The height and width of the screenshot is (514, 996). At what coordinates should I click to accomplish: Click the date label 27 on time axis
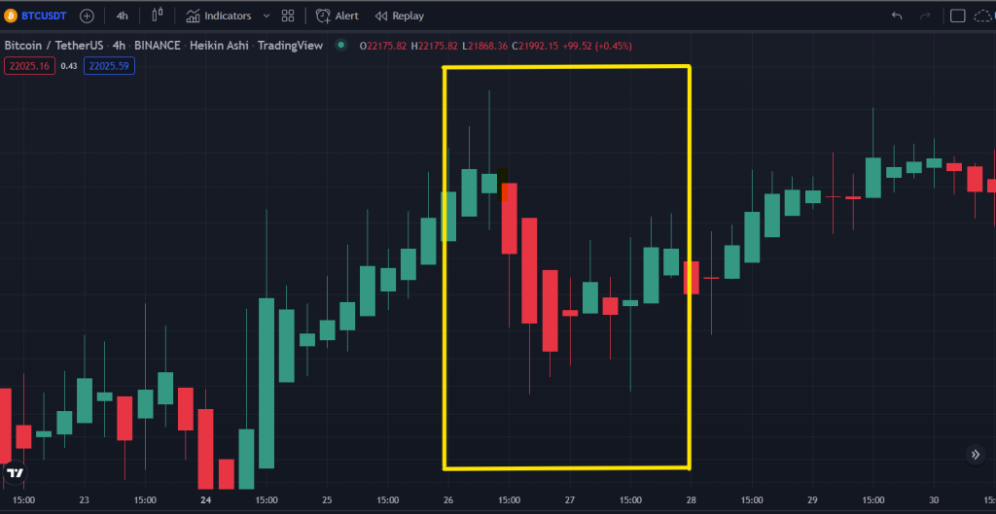(x=570, y=500)
